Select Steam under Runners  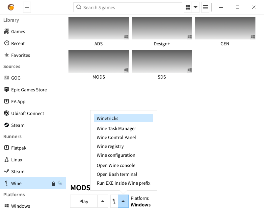pos(33,172)
